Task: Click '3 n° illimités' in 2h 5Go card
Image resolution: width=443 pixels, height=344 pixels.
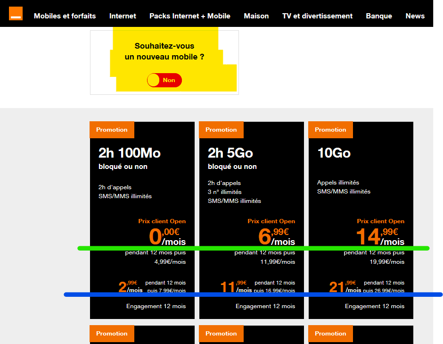Action: 225,192
